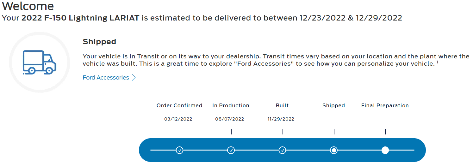
Task: Open the Ford Accessories link
Action: coord(106,78)
